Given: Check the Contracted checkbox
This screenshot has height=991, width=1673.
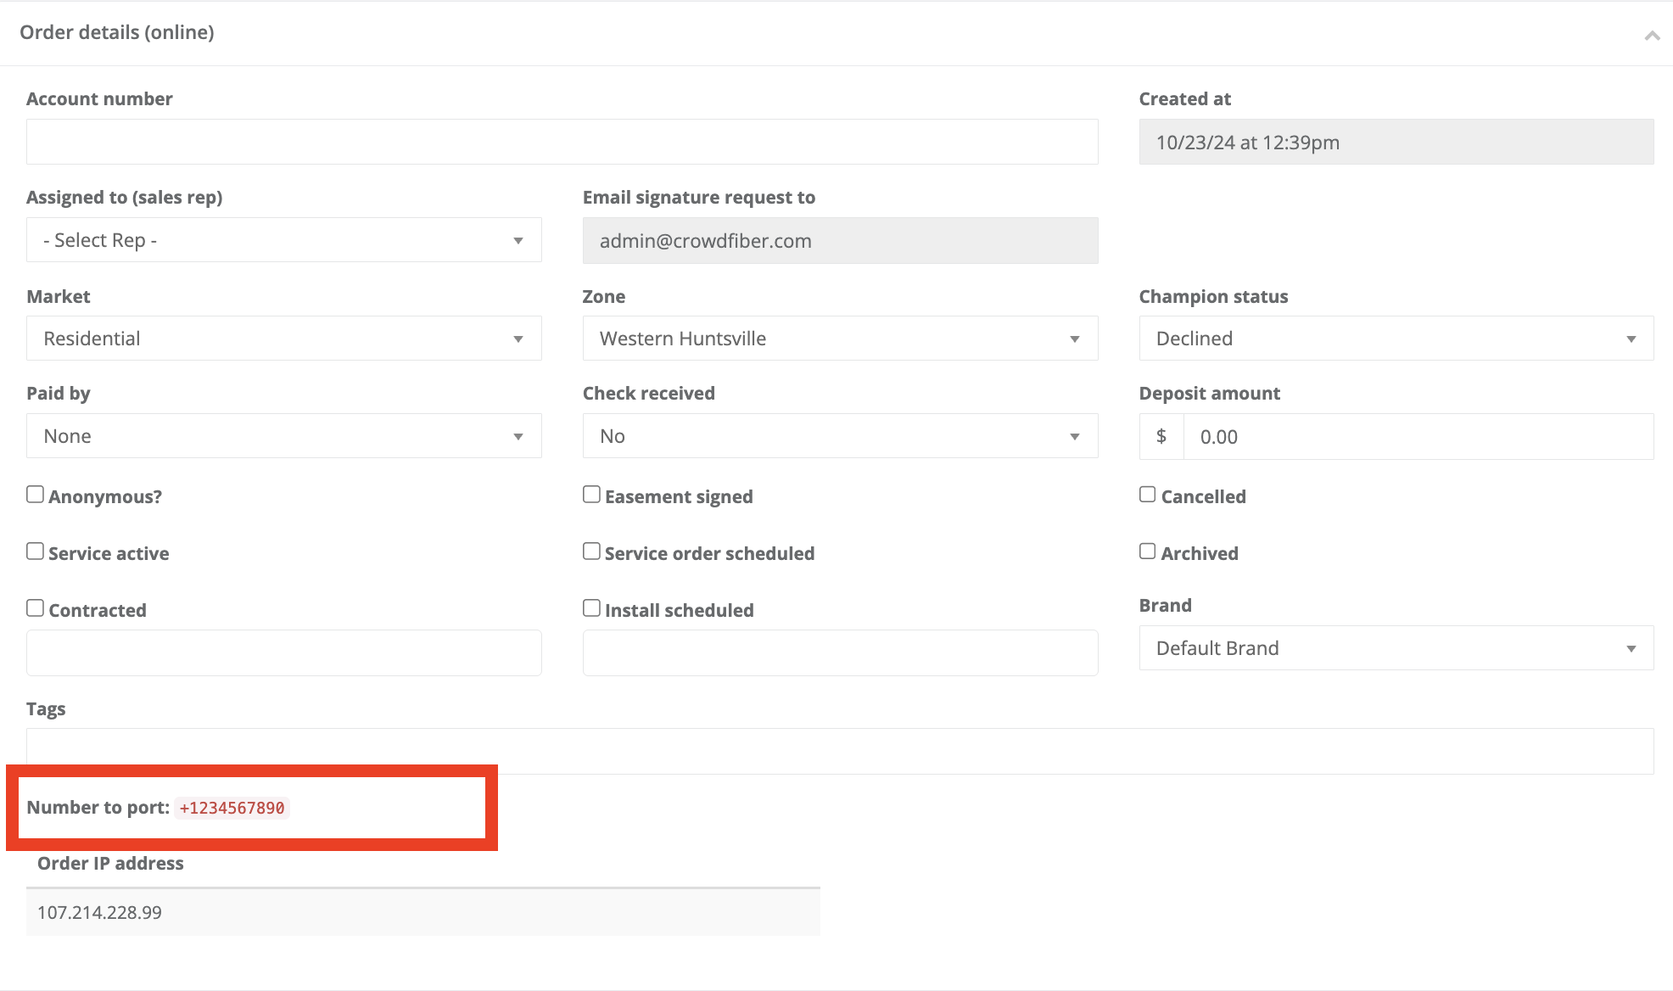Looking at the screenshot, I should click(x=35, y=608).
